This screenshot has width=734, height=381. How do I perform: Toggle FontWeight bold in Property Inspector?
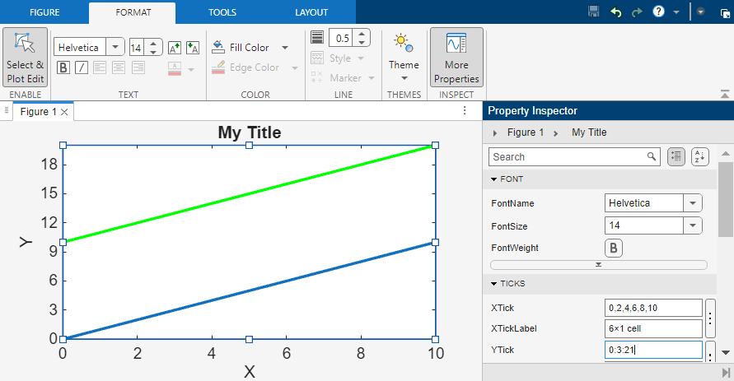(614, 248)
